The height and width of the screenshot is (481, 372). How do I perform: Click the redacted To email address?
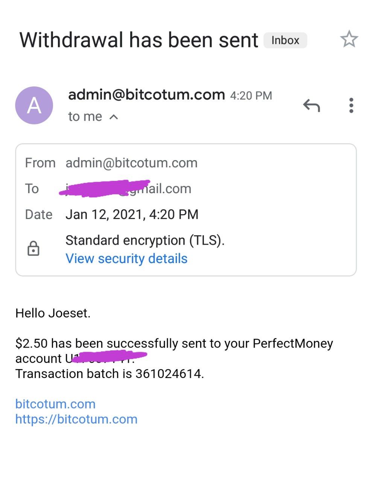(x=128, y=188)
